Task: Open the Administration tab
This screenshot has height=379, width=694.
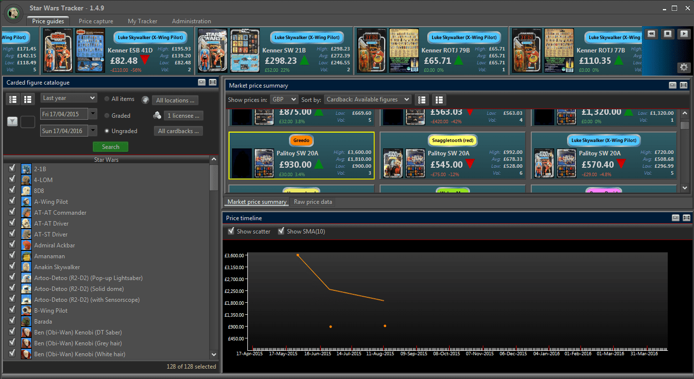Action: tap(191, 21)
